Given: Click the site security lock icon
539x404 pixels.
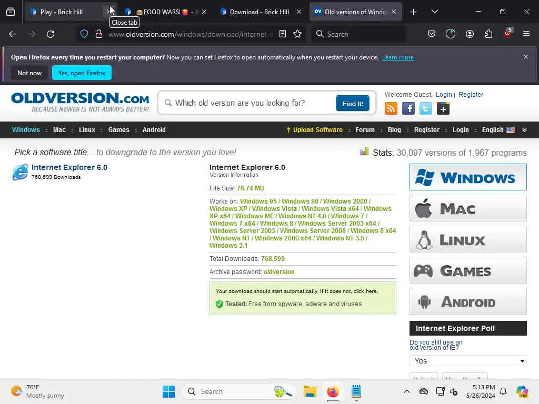Looking at the screenshot, I should tap(99, 34).
